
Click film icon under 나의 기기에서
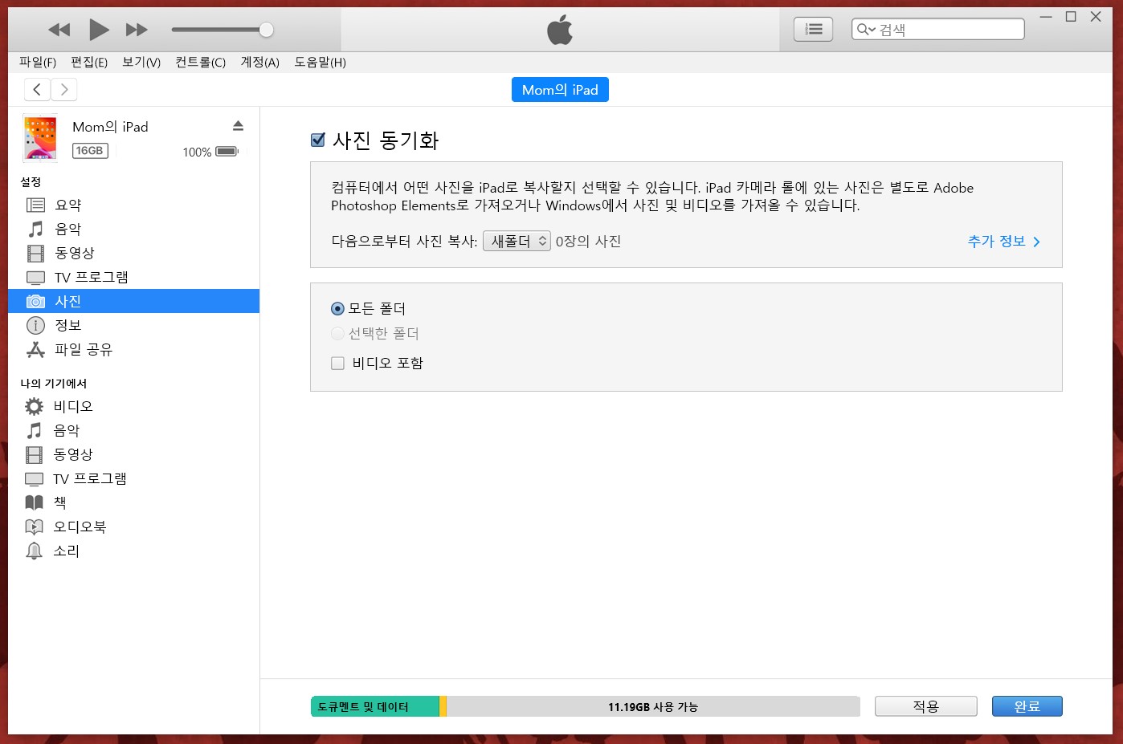34,455
